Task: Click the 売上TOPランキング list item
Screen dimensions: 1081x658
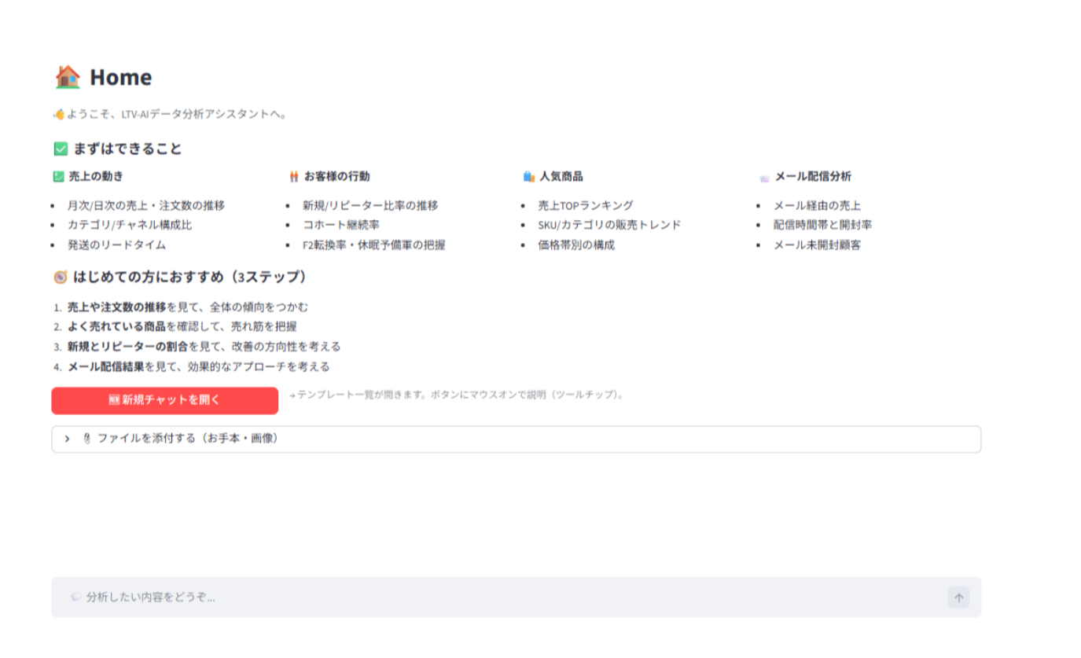Action: [x=586, y=205]
